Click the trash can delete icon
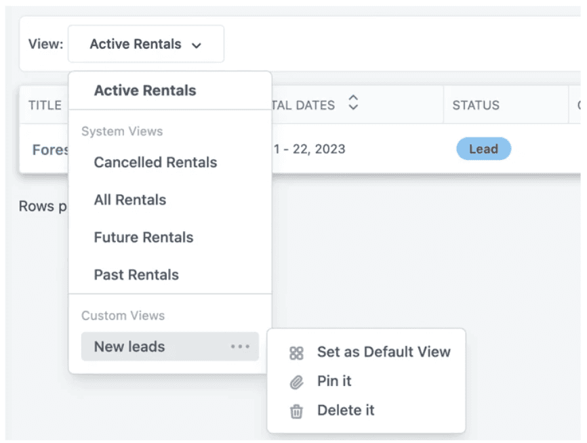The image size is (587, 443). coord(296,411)
